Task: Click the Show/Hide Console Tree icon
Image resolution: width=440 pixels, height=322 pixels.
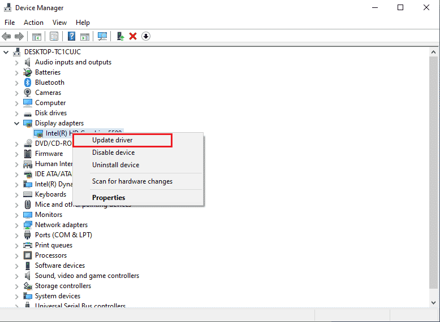Action: (x=36, y=36)
